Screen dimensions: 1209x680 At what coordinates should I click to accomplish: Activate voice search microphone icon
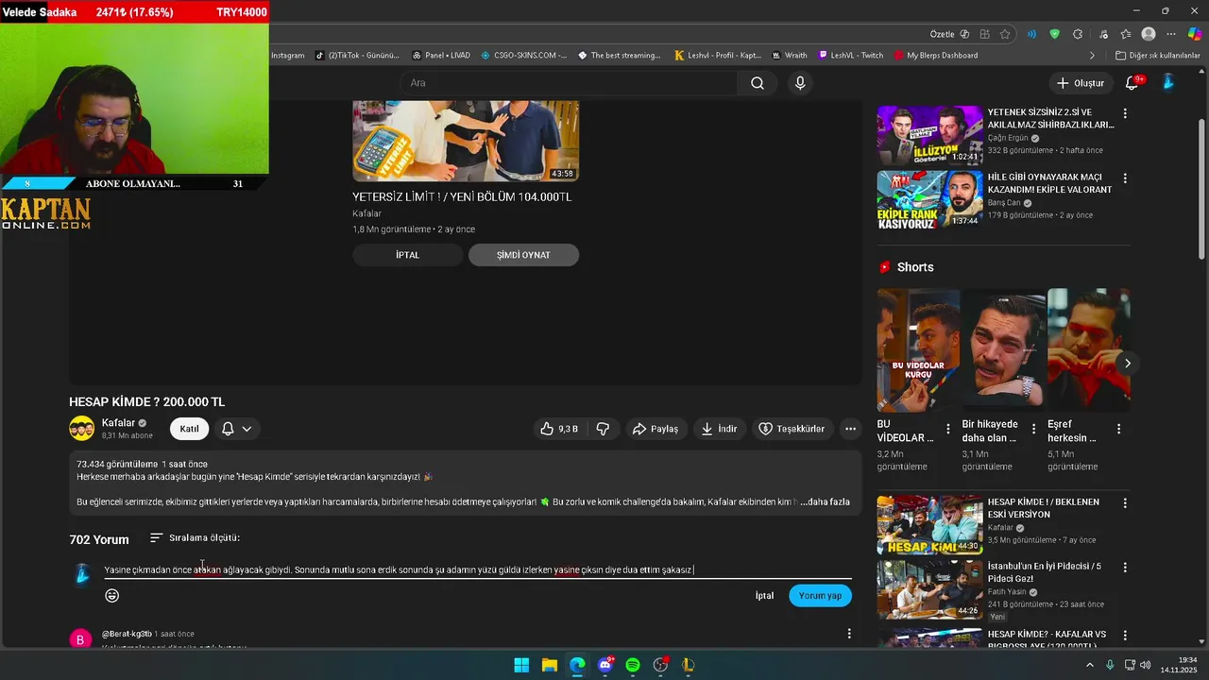(x=800, y=83)
